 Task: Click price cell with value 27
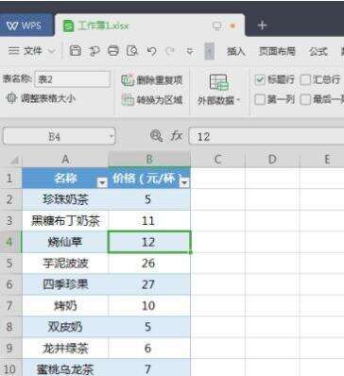(x=149, y=284)
